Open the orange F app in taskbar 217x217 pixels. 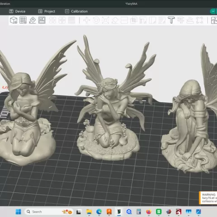[x=109, y=212]
